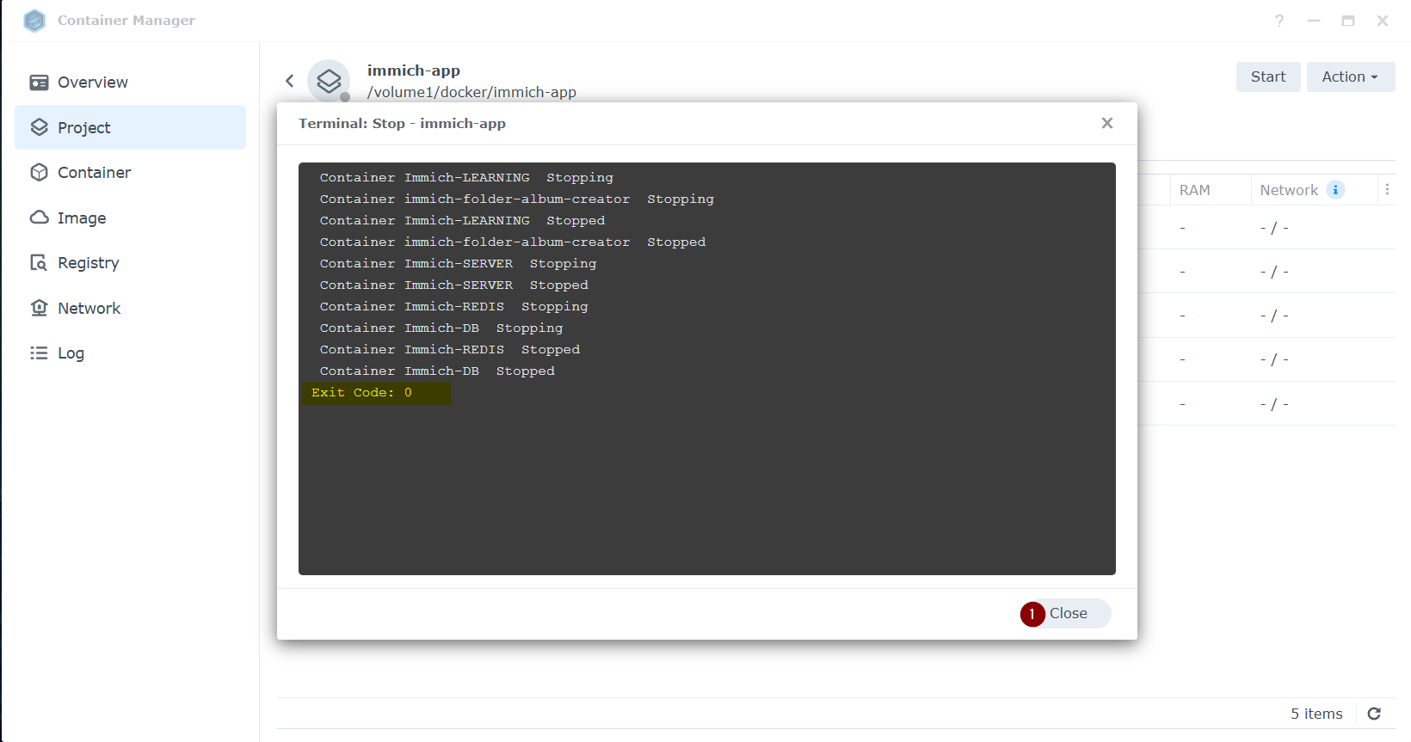The width and height of the screenshot is (1411, 742).
Task: Click the '5 items' count label
Action: tap(1316, 714)
